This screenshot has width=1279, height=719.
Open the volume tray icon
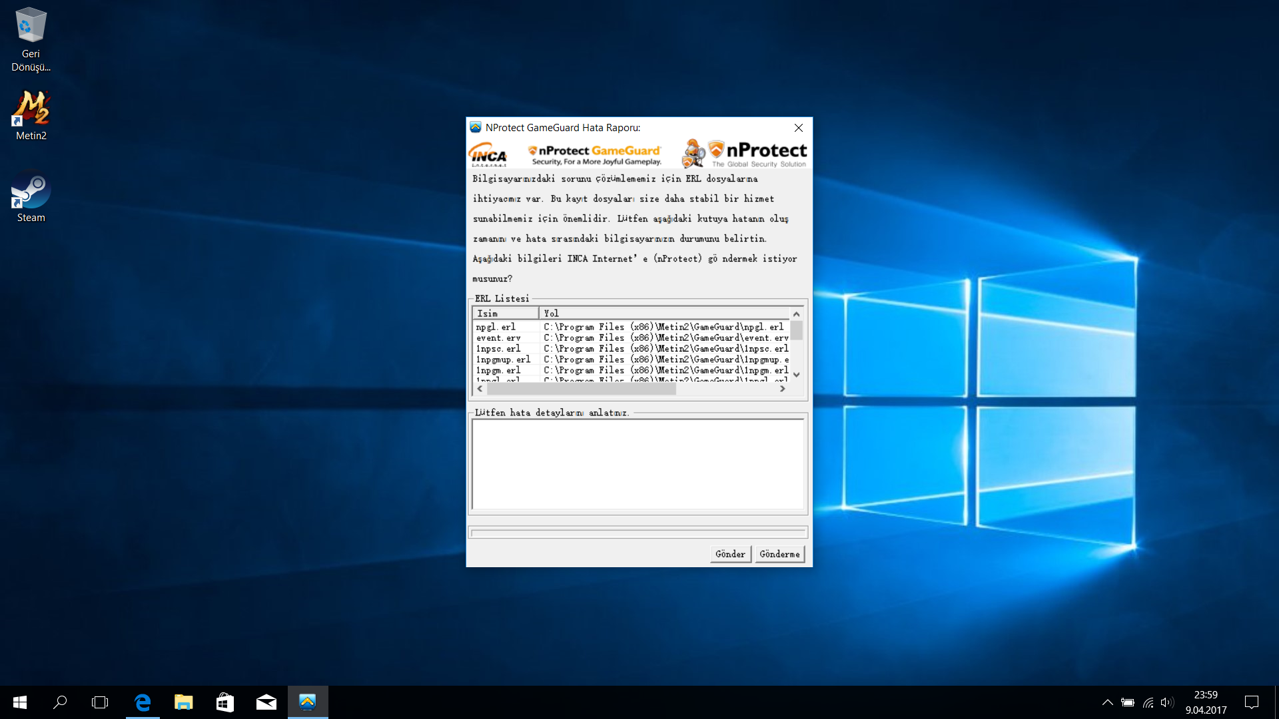pyautogui.click(x=1166, y=702)
